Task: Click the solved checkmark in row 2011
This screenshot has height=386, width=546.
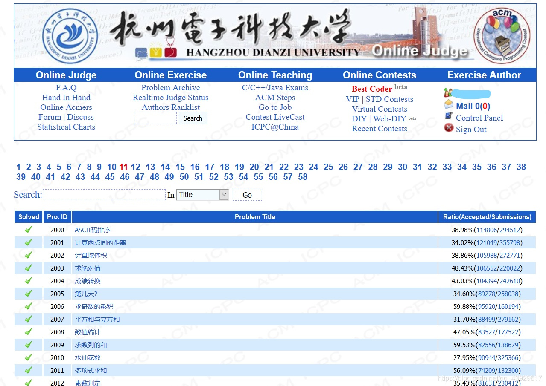Action: pyautogui.click(x=29, y=370)
